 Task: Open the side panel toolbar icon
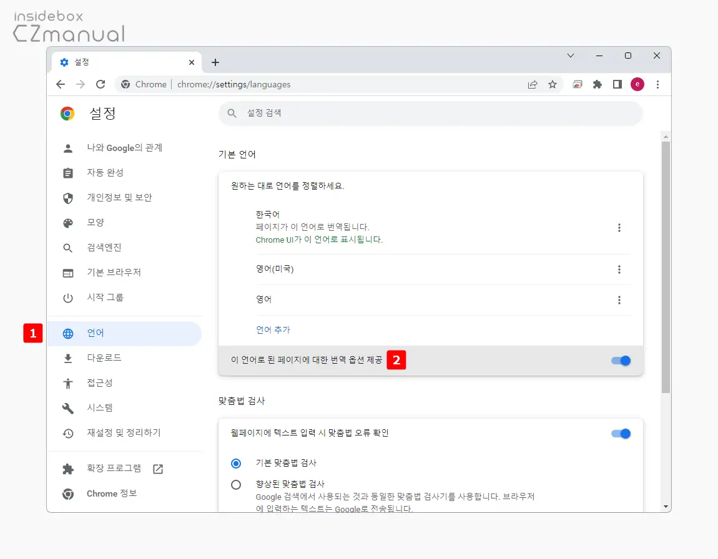pyautogui.click(x=617, y=84)
